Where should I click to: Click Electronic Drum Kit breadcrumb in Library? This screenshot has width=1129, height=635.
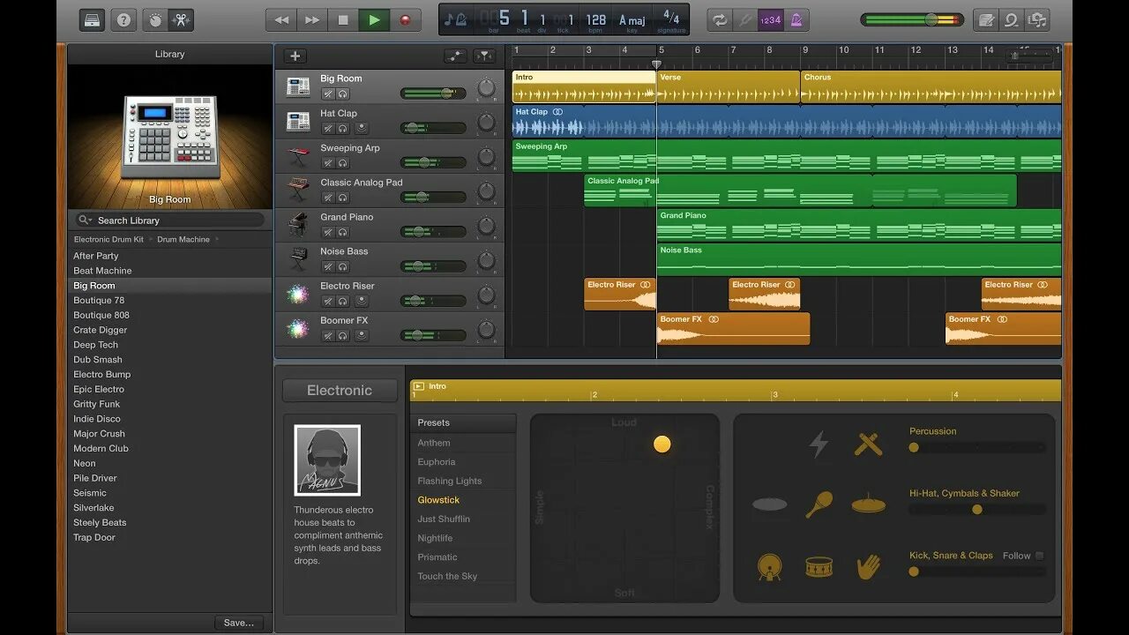[x=108, y=239]
